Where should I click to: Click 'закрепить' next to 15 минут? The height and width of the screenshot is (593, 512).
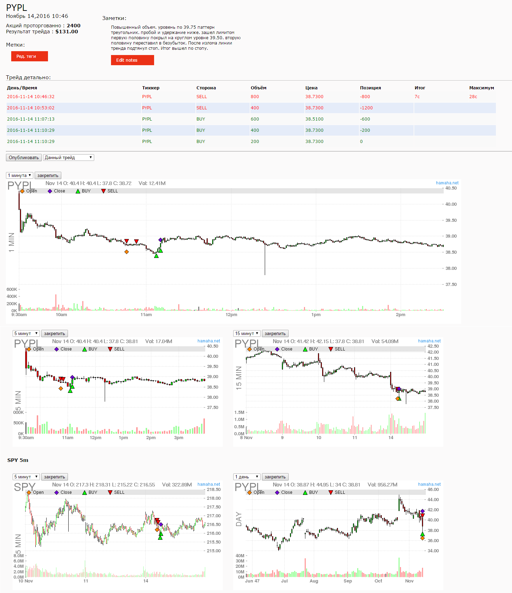point(275,334)
